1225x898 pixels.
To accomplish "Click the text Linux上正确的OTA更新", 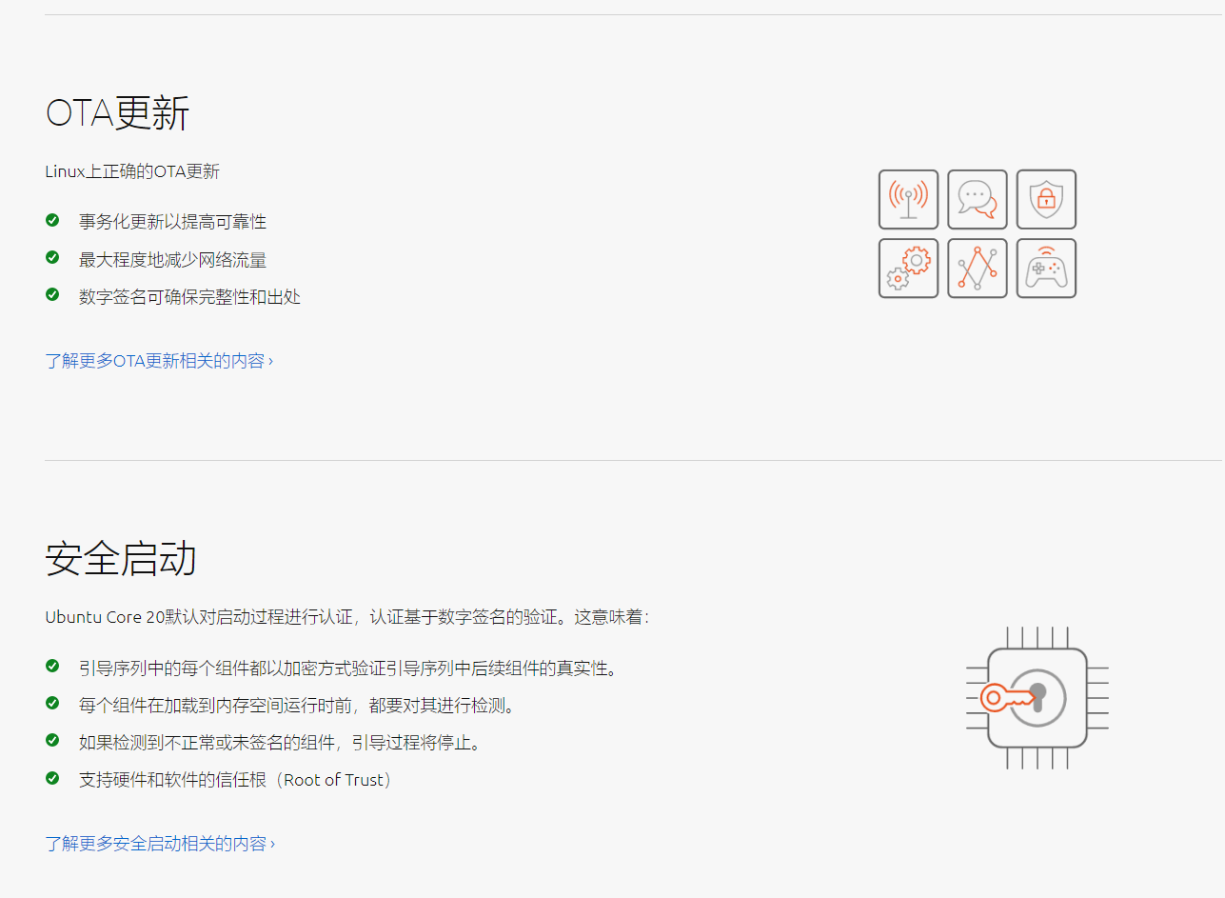I will tap(132, 172).
